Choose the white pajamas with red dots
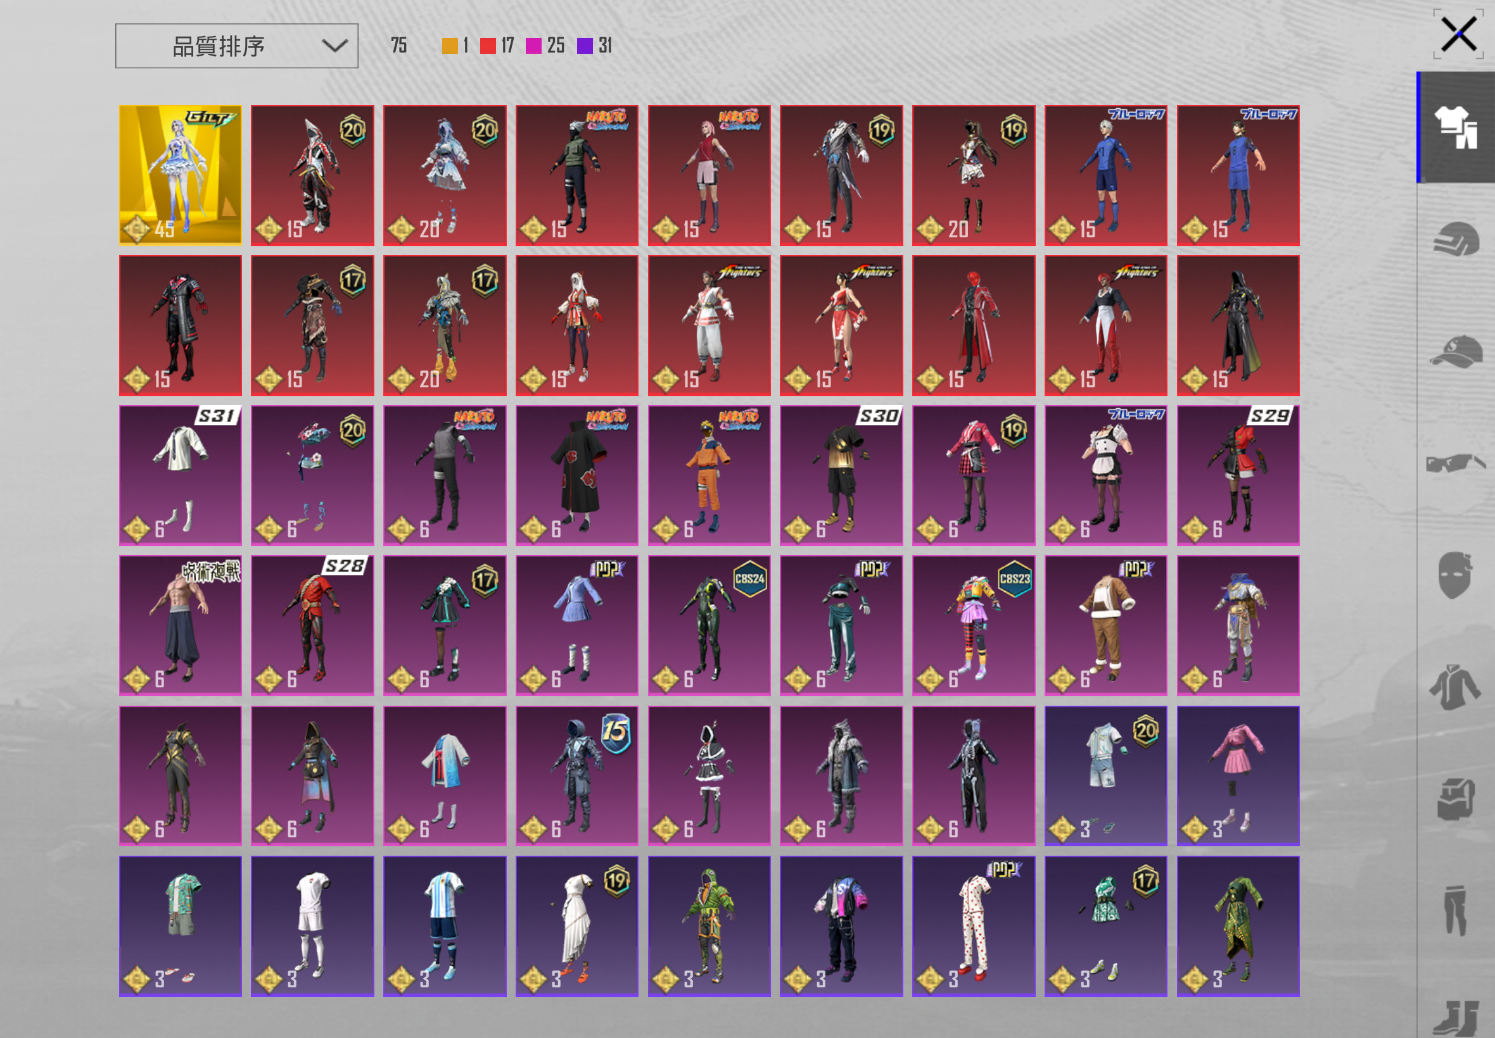This screenshot has height=1038, width=1495. click(x=974, y=926)
